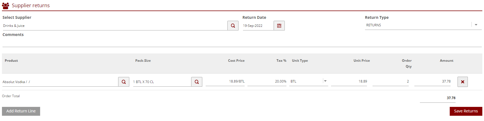
Task: Click the Pack-Size field 1 BTL X 70 CL
Action: (x=162, y=82)
